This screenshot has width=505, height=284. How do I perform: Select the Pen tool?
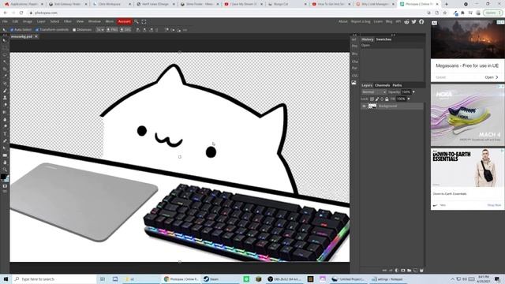coord(5,140)
